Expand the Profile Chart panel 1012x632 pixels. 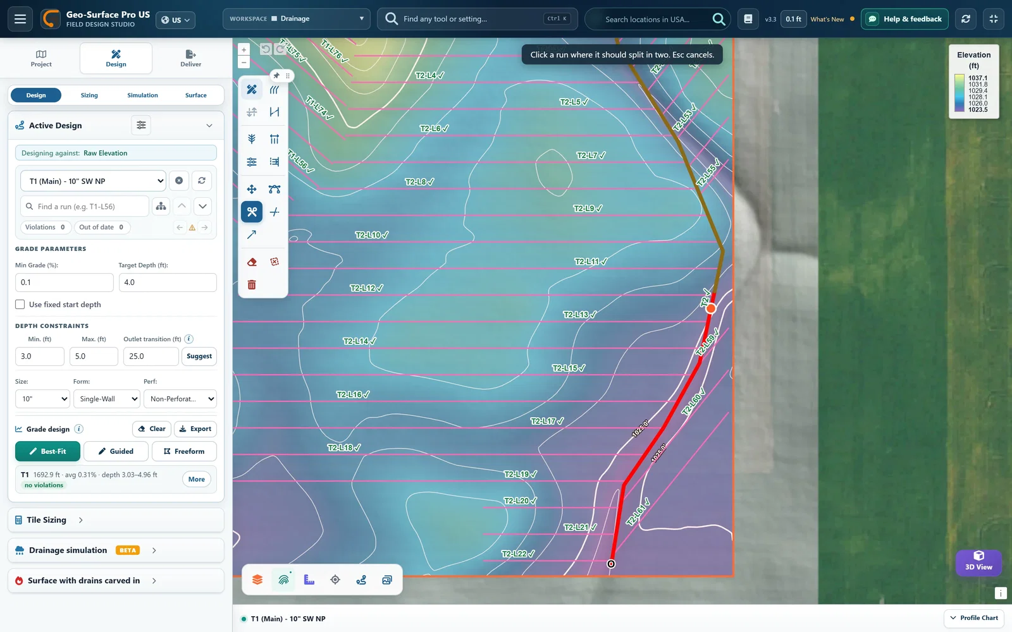coord(973,618)
